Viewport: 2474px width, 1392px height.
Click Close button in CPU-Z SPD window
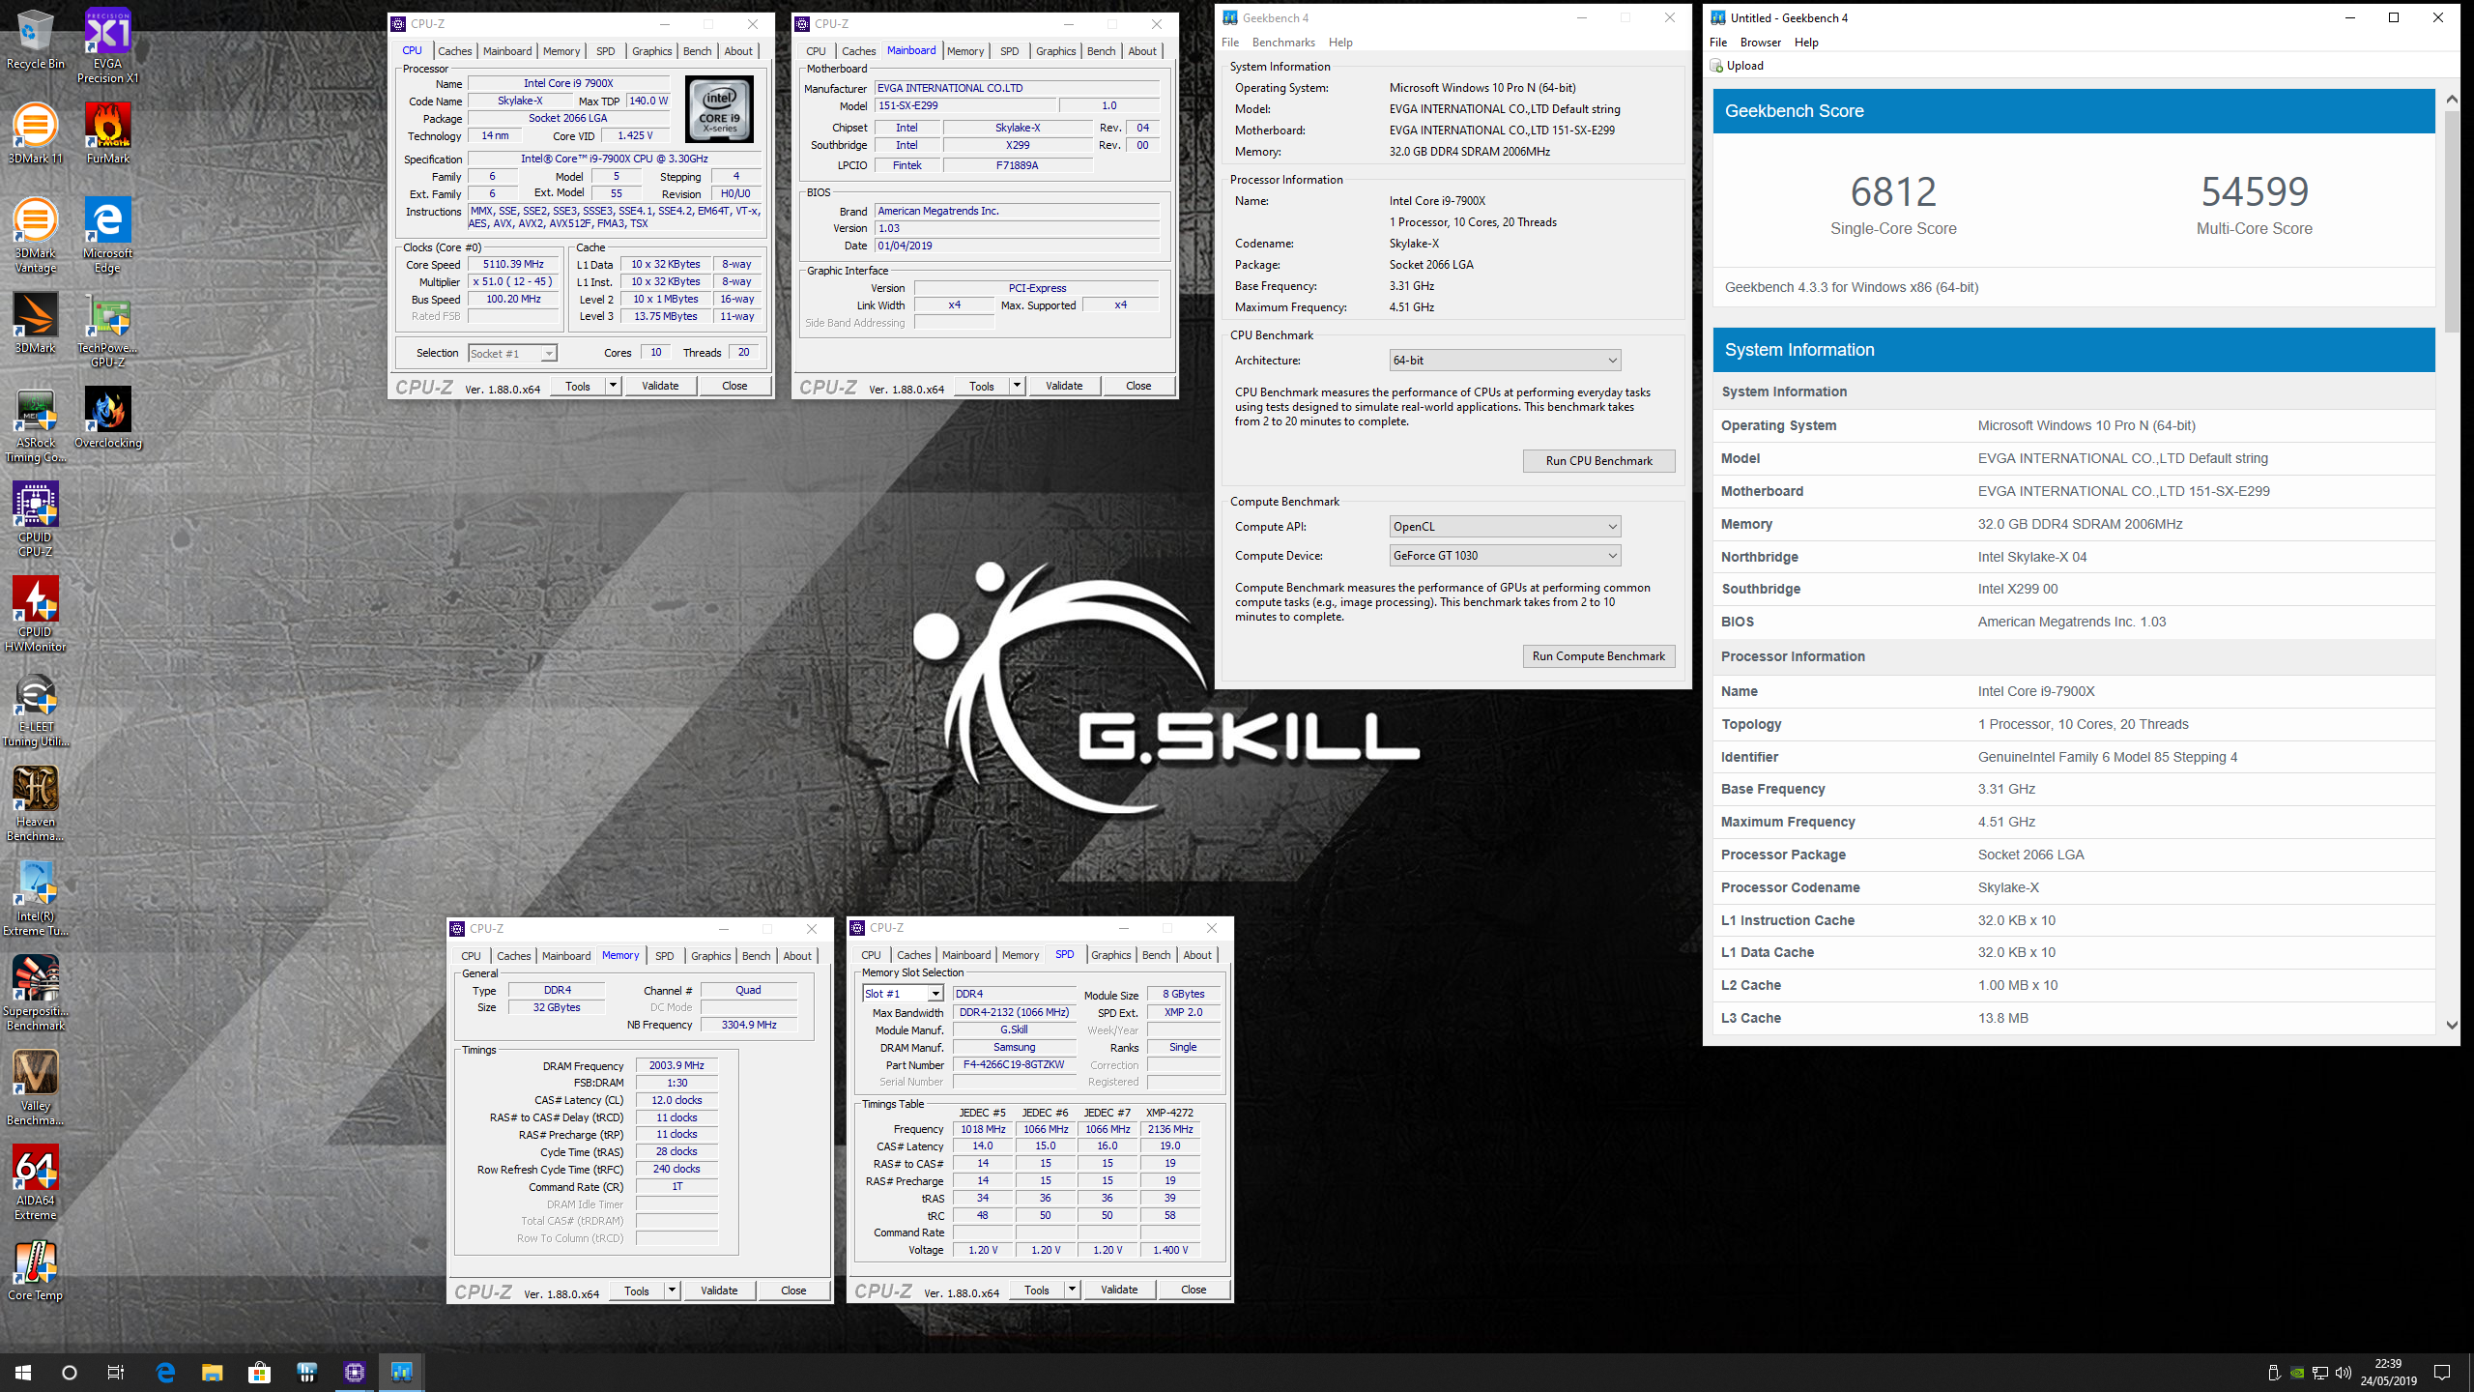1194,1290
